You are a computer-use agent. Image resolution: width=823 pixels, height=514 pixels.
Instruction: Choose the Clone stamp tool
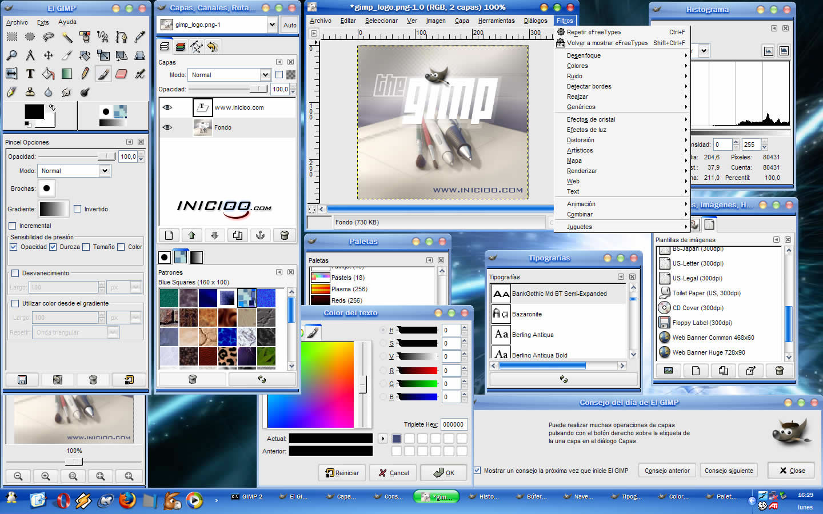30,92
